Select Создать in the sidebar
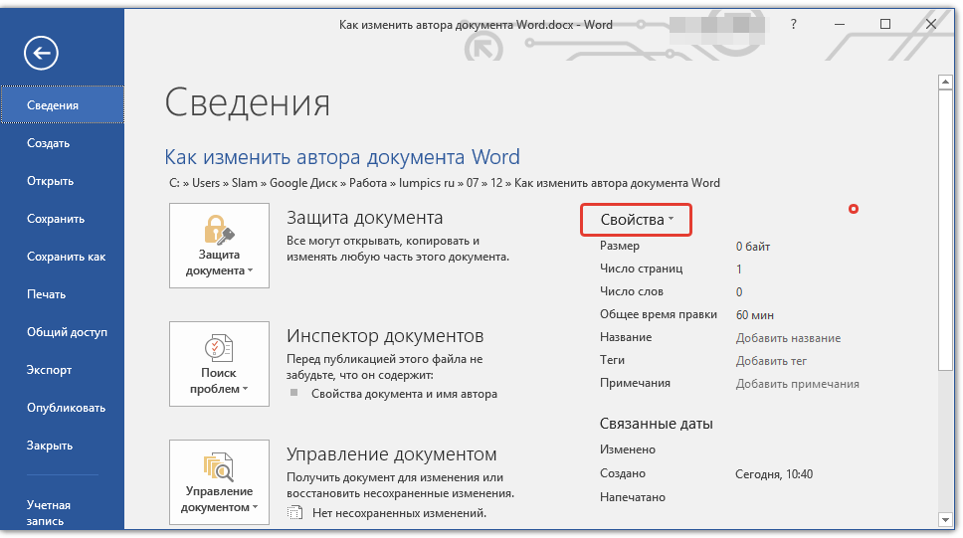 click(48, 143)
